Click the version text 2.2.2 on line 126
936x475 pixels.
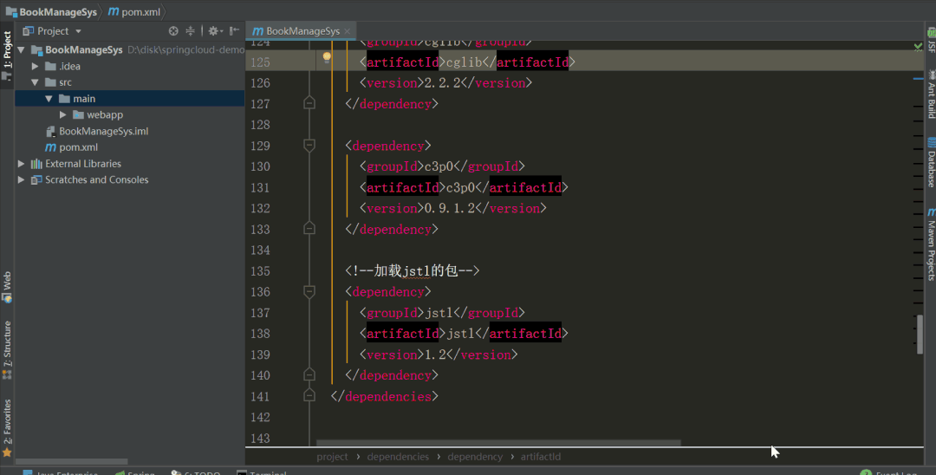[x=442, y=83]
